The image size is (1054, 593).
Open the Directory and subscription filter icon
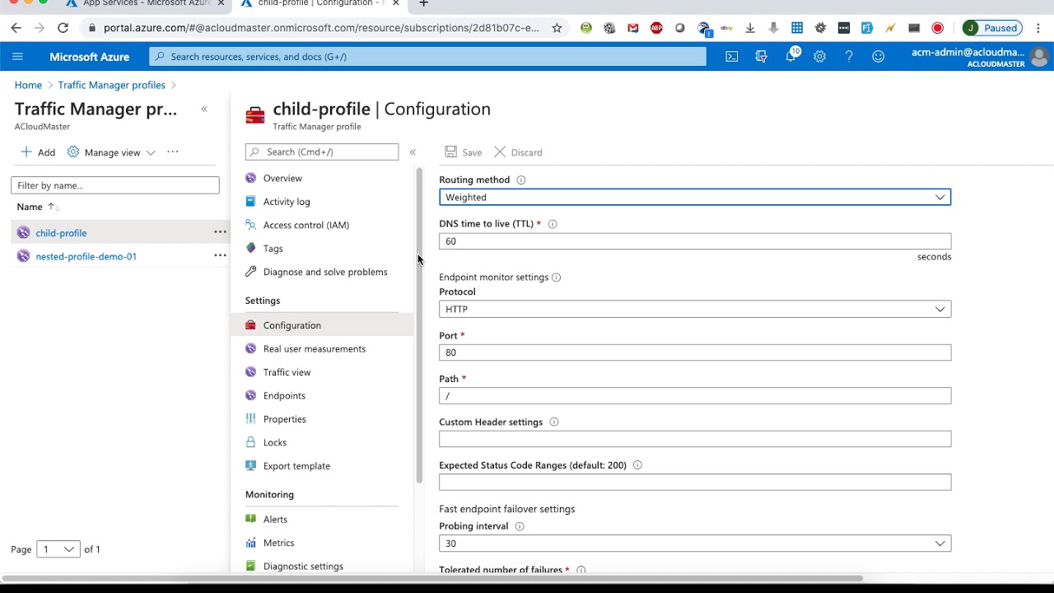pyautogui.click(x=761, y=57)
